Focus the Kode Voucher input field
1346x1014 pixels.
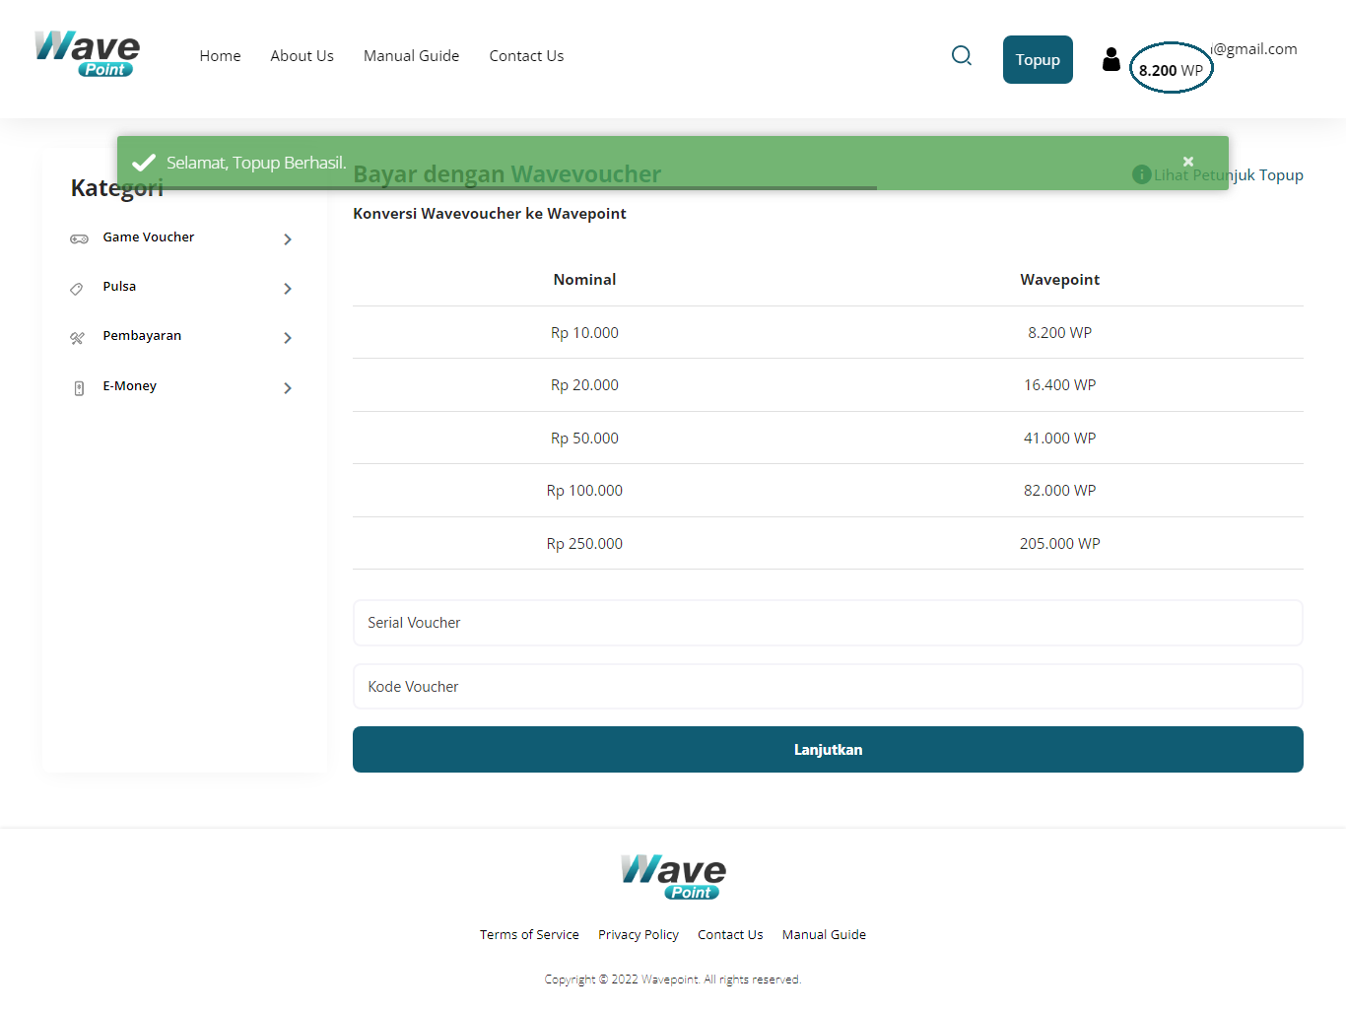pyautogui.click(x=828, y=687)
